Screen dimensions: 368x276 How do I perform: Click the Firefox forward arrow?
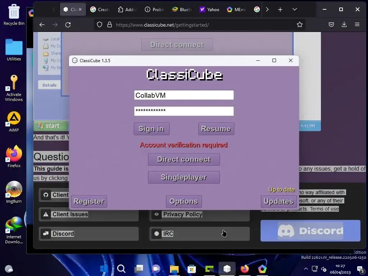[x=55, y=25]
